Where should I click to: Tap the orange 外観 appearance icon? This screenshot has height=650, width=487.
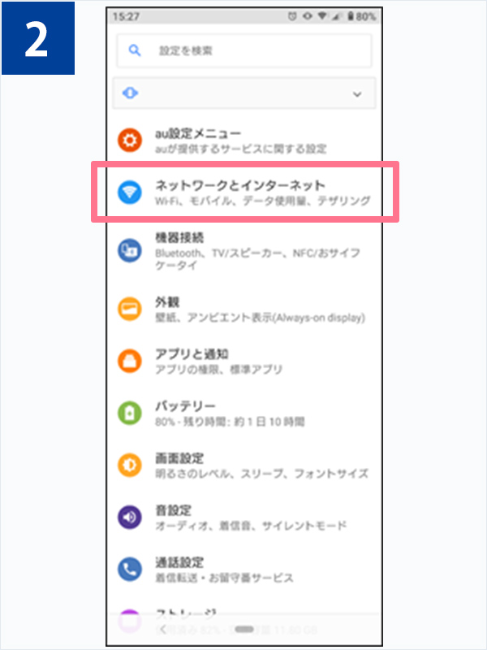point(130,309)
